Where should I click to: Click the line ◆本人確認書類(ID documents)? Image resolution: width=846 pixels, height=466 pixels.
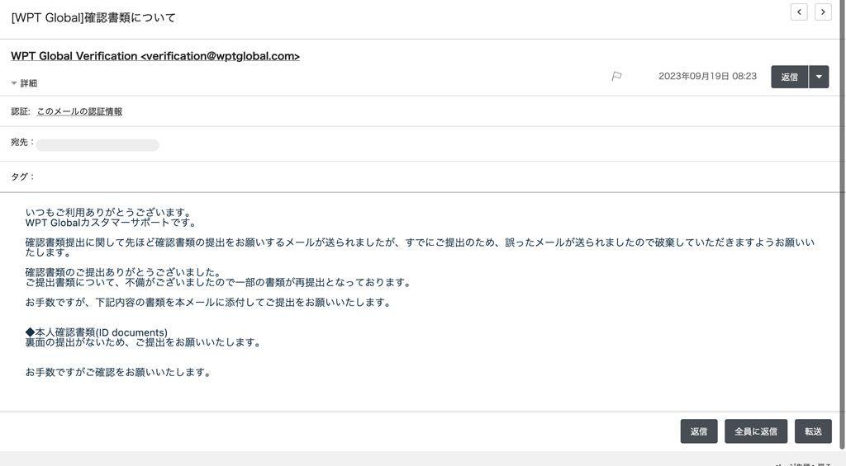pos(96,332)
